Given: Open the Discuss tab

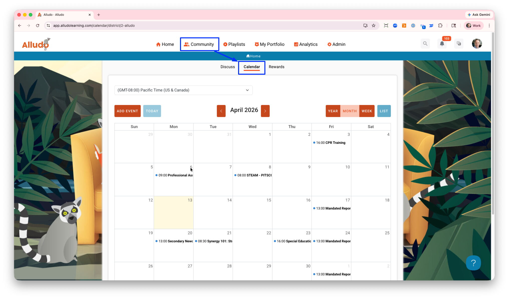Looking at the screenshot, I should pos(227,67).
